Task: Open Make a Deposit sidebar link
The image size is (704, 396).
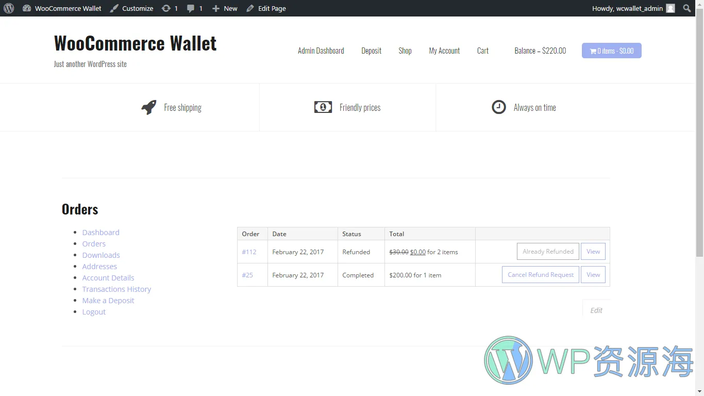Action: tap(108, 301)
